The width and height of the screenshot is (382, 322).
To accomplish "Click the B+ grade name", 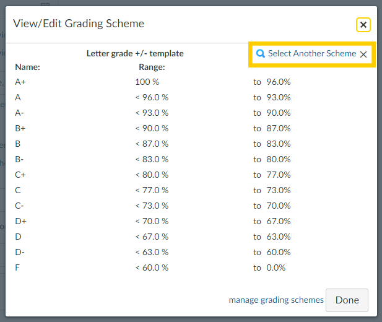I will pyautogui.click(x=21, y=128).
